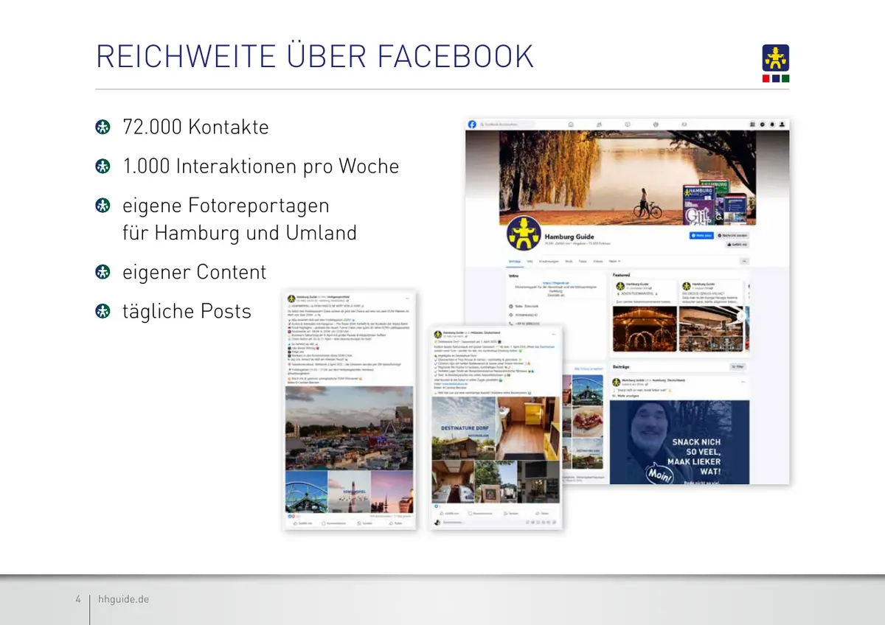Click the avatar on the Heiligengeistfeld post
The image size is (885, 625).
pos(291,298)
